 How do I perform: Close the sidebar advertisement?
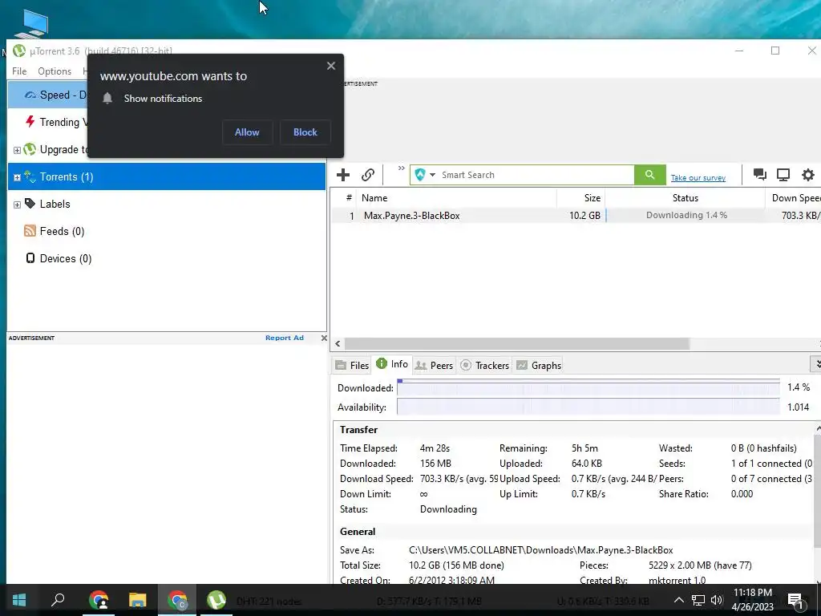coord(324,338)
